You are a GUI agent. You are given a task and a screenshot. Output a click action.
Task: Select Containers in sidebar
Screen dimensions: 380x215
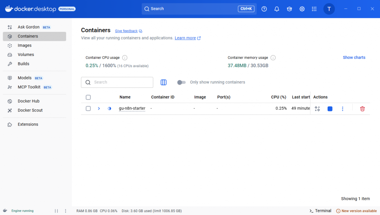tap(35, 36)
